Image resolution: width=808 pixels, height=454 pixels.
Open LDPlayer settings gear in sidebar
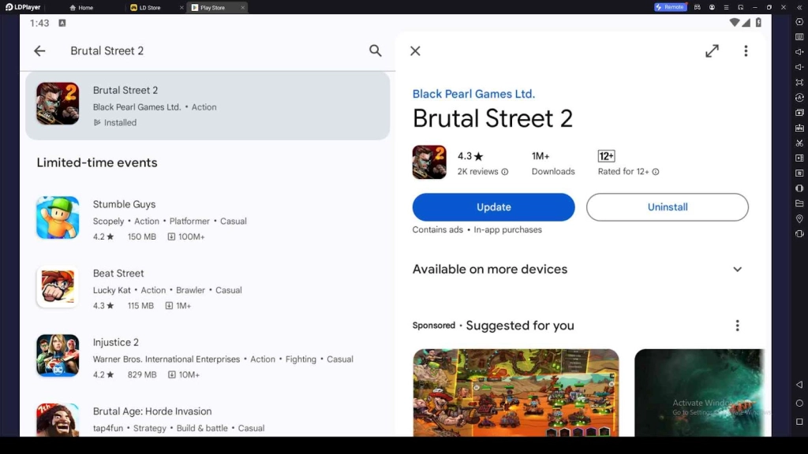click(x=799, y=21)
